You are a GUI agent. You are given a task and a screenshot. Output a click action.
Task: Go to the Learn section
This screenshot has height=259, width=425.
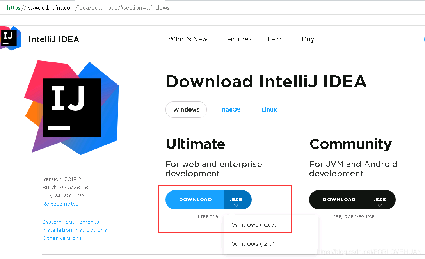276,39
